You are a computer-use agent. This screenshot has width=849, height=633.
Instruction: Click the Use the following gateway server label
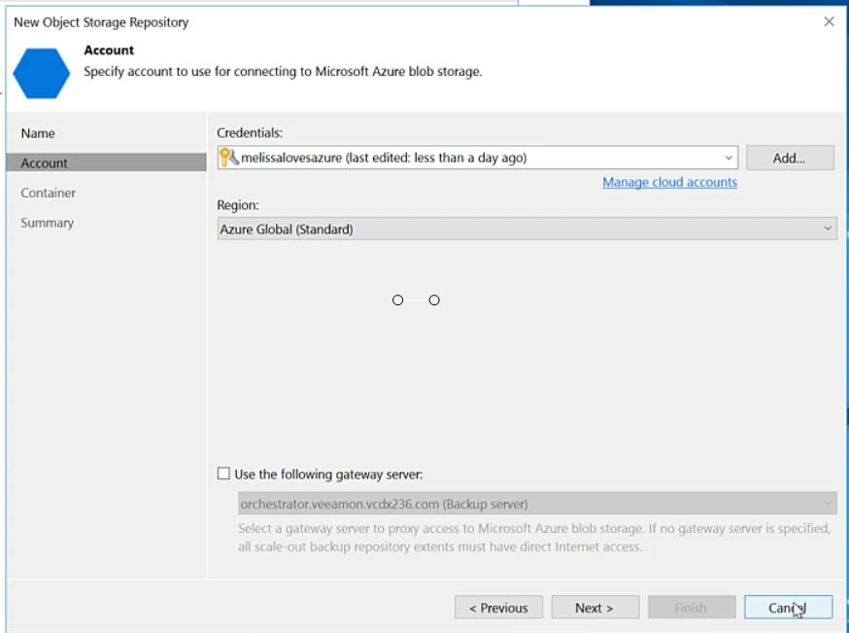pos(328,475)
